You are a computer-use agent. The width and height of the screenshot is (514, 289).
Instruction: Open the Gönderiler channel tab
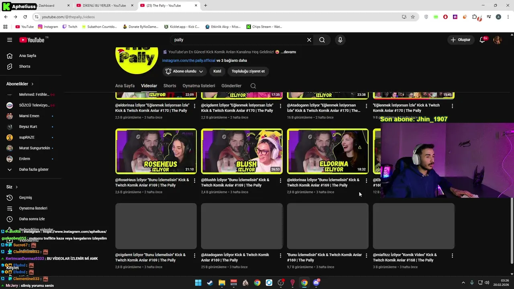coord(231,86)
